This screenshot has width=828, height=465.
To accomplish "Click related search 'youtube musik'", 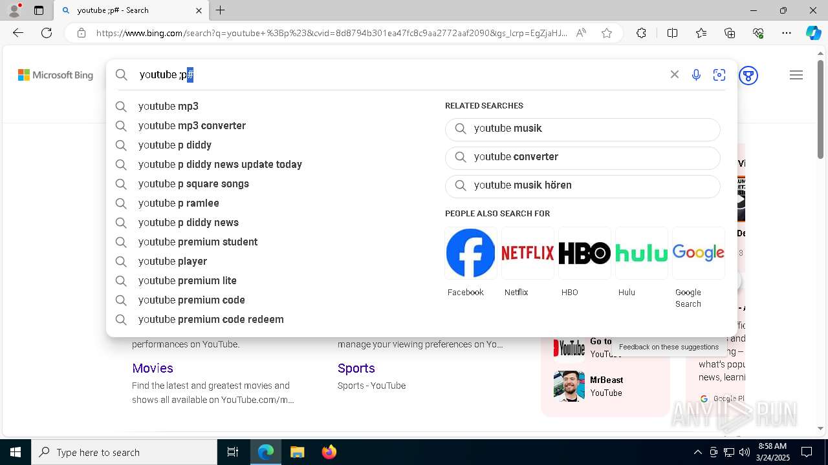I will [582, 129].
